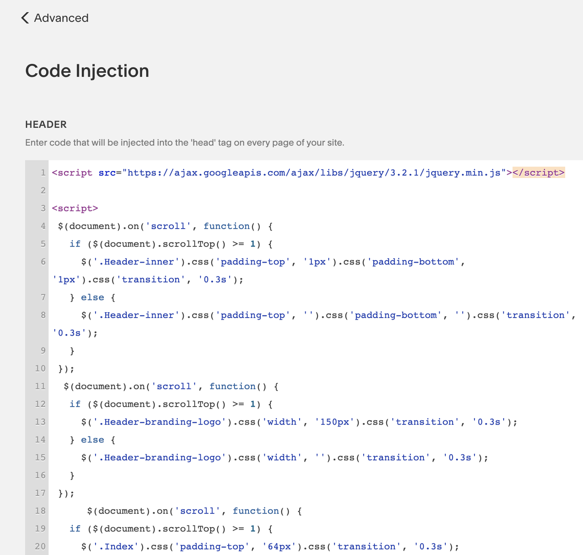Viewport: 583px width, 555px height.
Task: Click the Code Injection page heading
Action: (87, 71)
